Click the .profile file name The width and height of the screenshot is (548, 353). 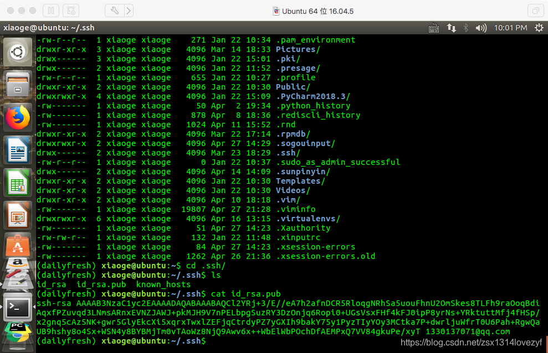(x=296, y=78)
